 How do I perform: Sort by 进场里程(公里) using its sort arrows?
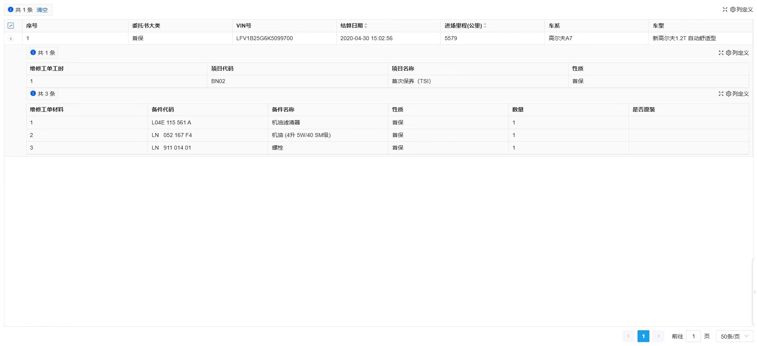pyautogui.click(x=485, y=26)
